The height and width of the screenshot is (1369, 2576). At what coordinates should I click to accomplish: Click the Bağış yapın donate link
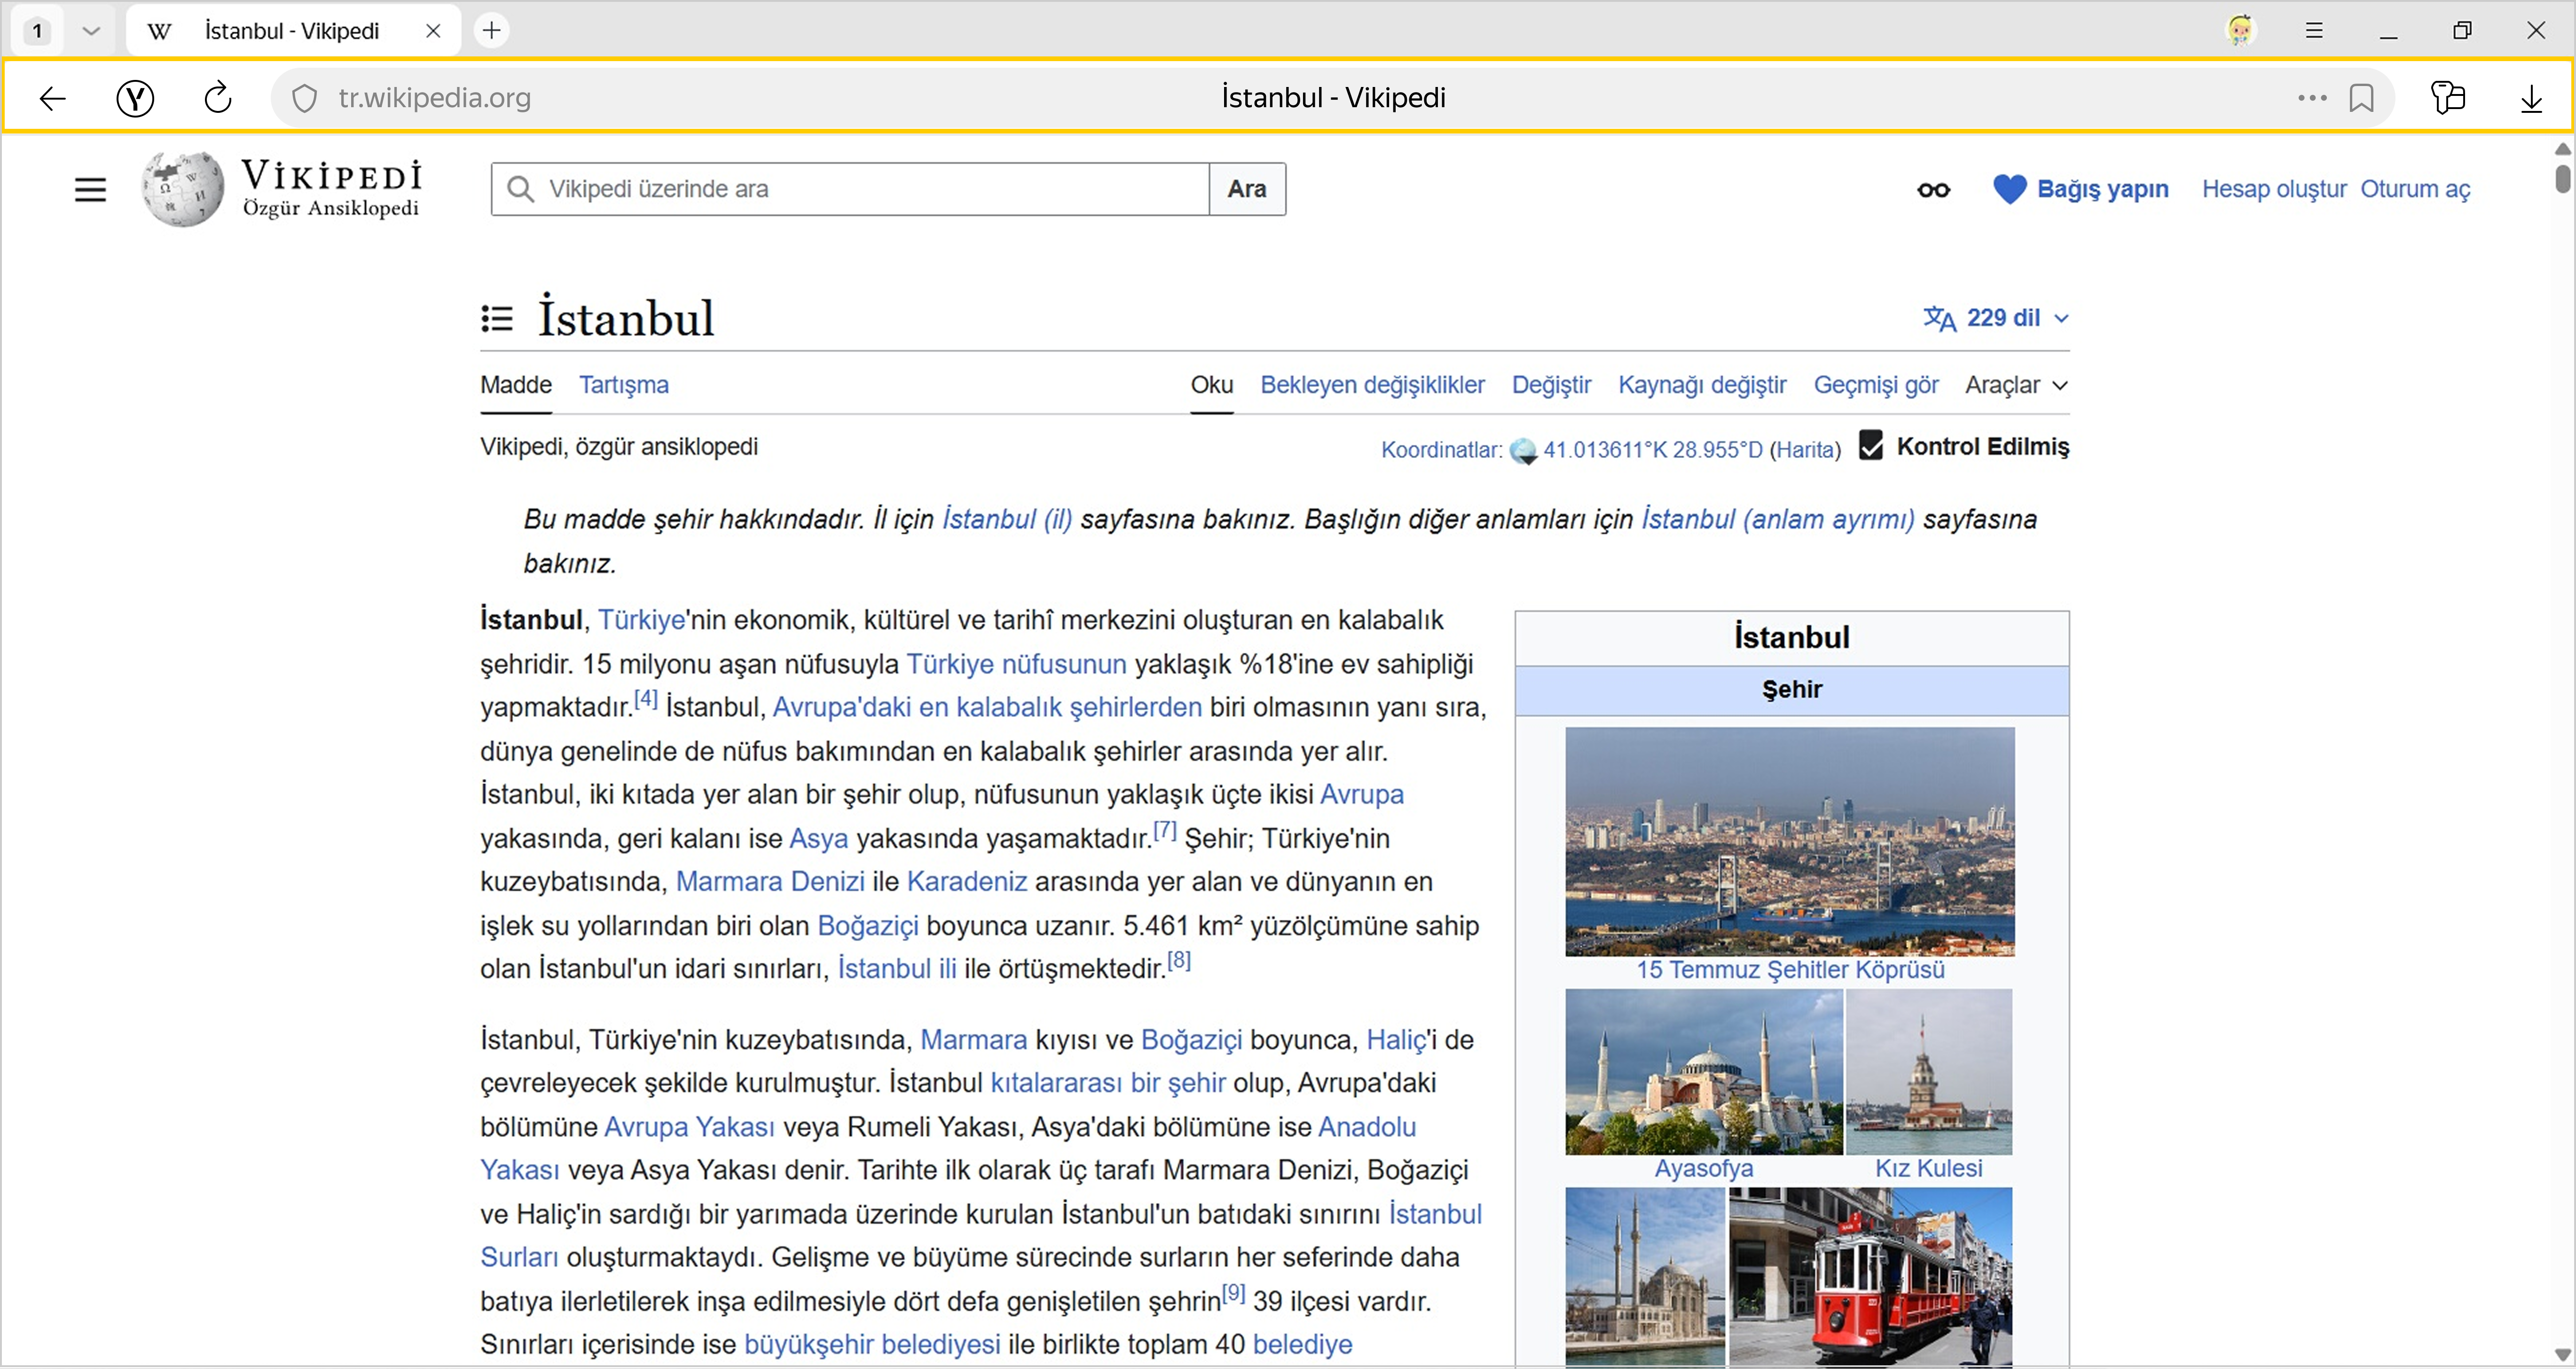pos(2103,189)
